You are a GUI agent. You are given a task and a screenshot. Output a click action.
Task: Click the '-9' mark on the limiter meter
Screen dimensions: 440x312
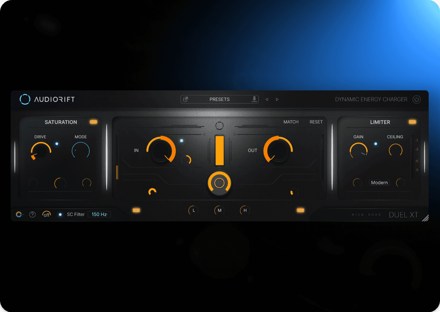pyautogui.click(x=416, y=170)
